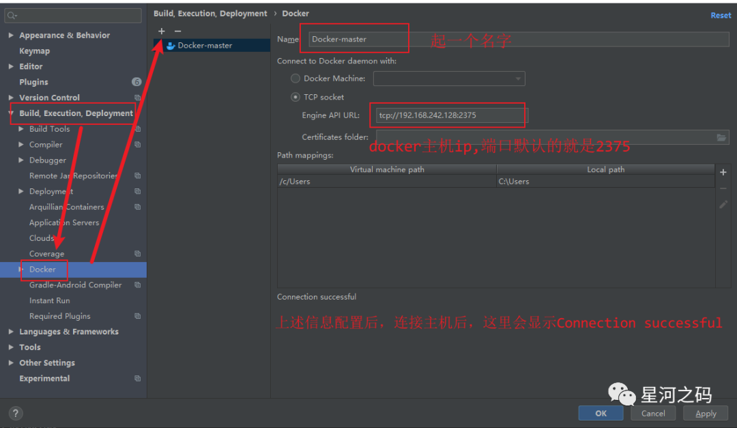This screenshot has height=428, width=737.
Task: Open Remote Jar Repositories settings
Action: (73, 176)
